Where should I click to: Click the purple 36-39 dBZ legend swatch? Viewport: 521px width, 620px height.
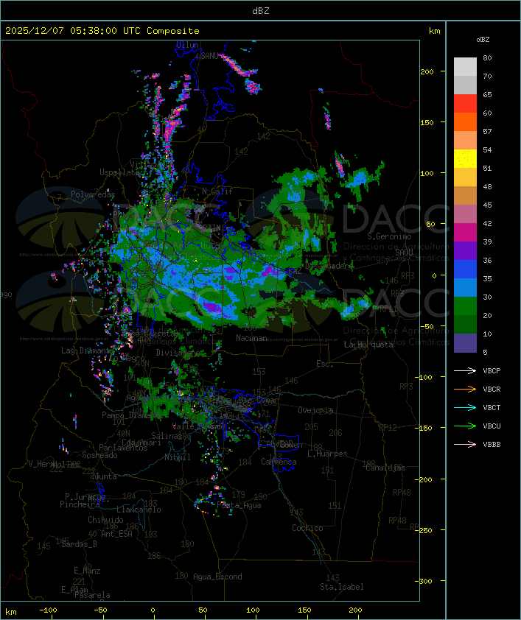(x=465, y=250)
